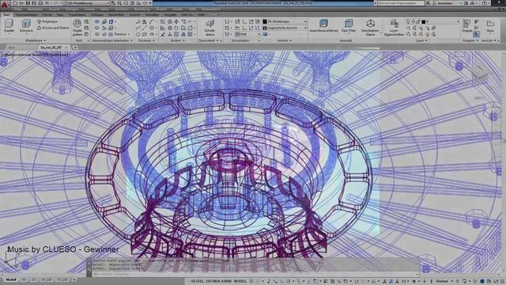Open the Start file tab
Image resolution: width=506 pixels, height=285 pixels.
coord(12,47)
